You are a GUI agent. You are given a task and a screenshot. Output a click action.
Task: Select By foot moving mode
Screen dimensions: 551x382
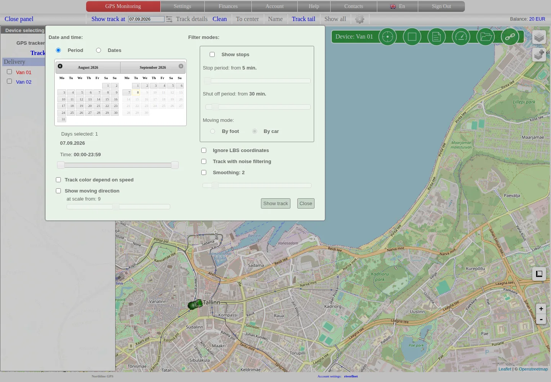point(213,131)
